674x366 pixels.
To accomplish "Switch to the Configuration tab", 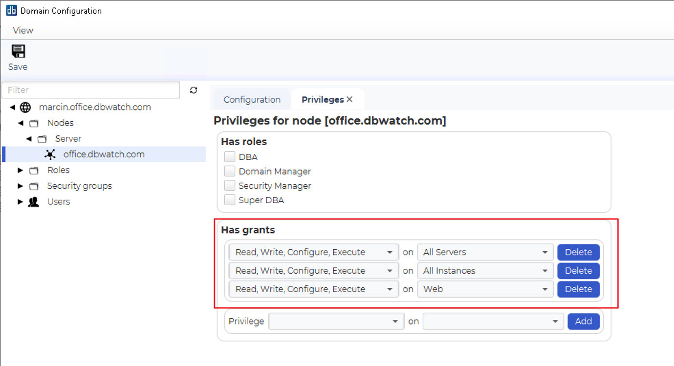I will 252,100.
